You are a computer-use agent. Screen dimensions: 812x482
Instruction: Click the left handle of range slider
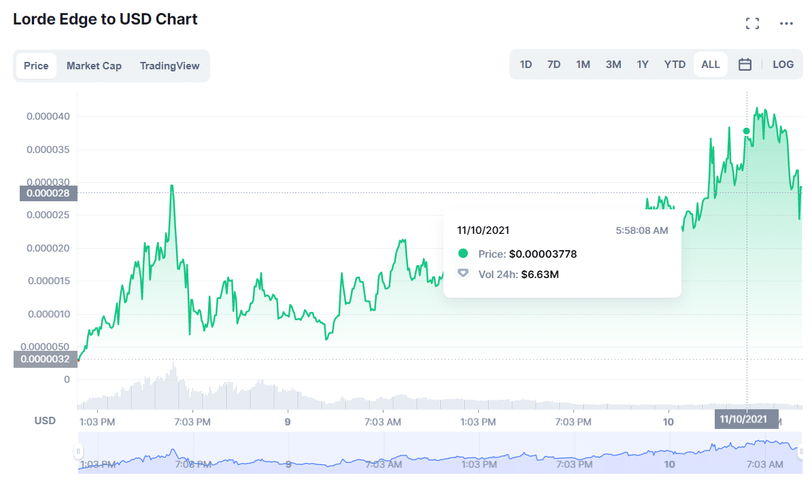tap(78, 451)
